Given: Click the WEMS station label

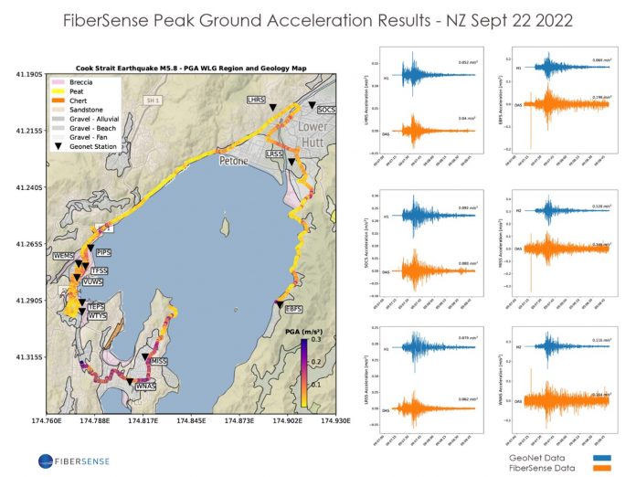Looking at the screenshot, I should [x=64, y=256].
